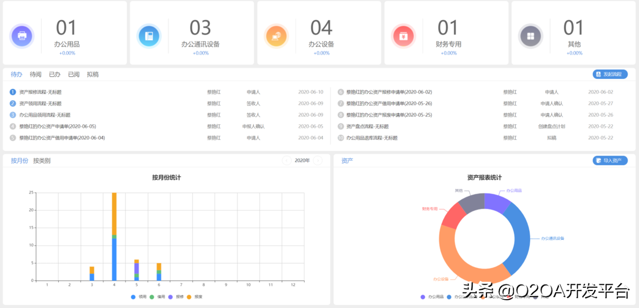Click the 导入资产 import icon
Screen dimensions: 639x308
[x=597, y=160]
